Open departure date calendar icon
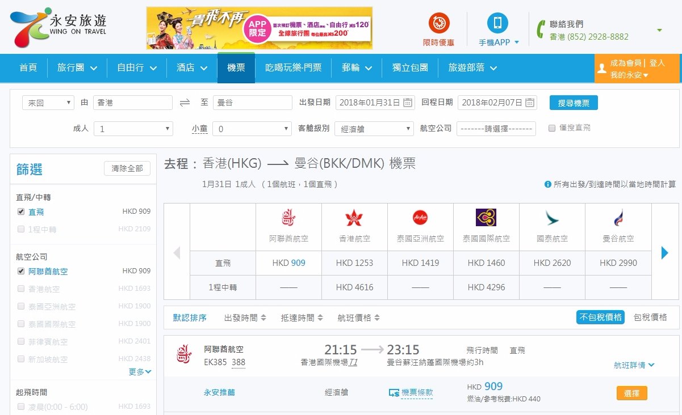This screenshot has width=682, height=415. click(x=408, y=103)
